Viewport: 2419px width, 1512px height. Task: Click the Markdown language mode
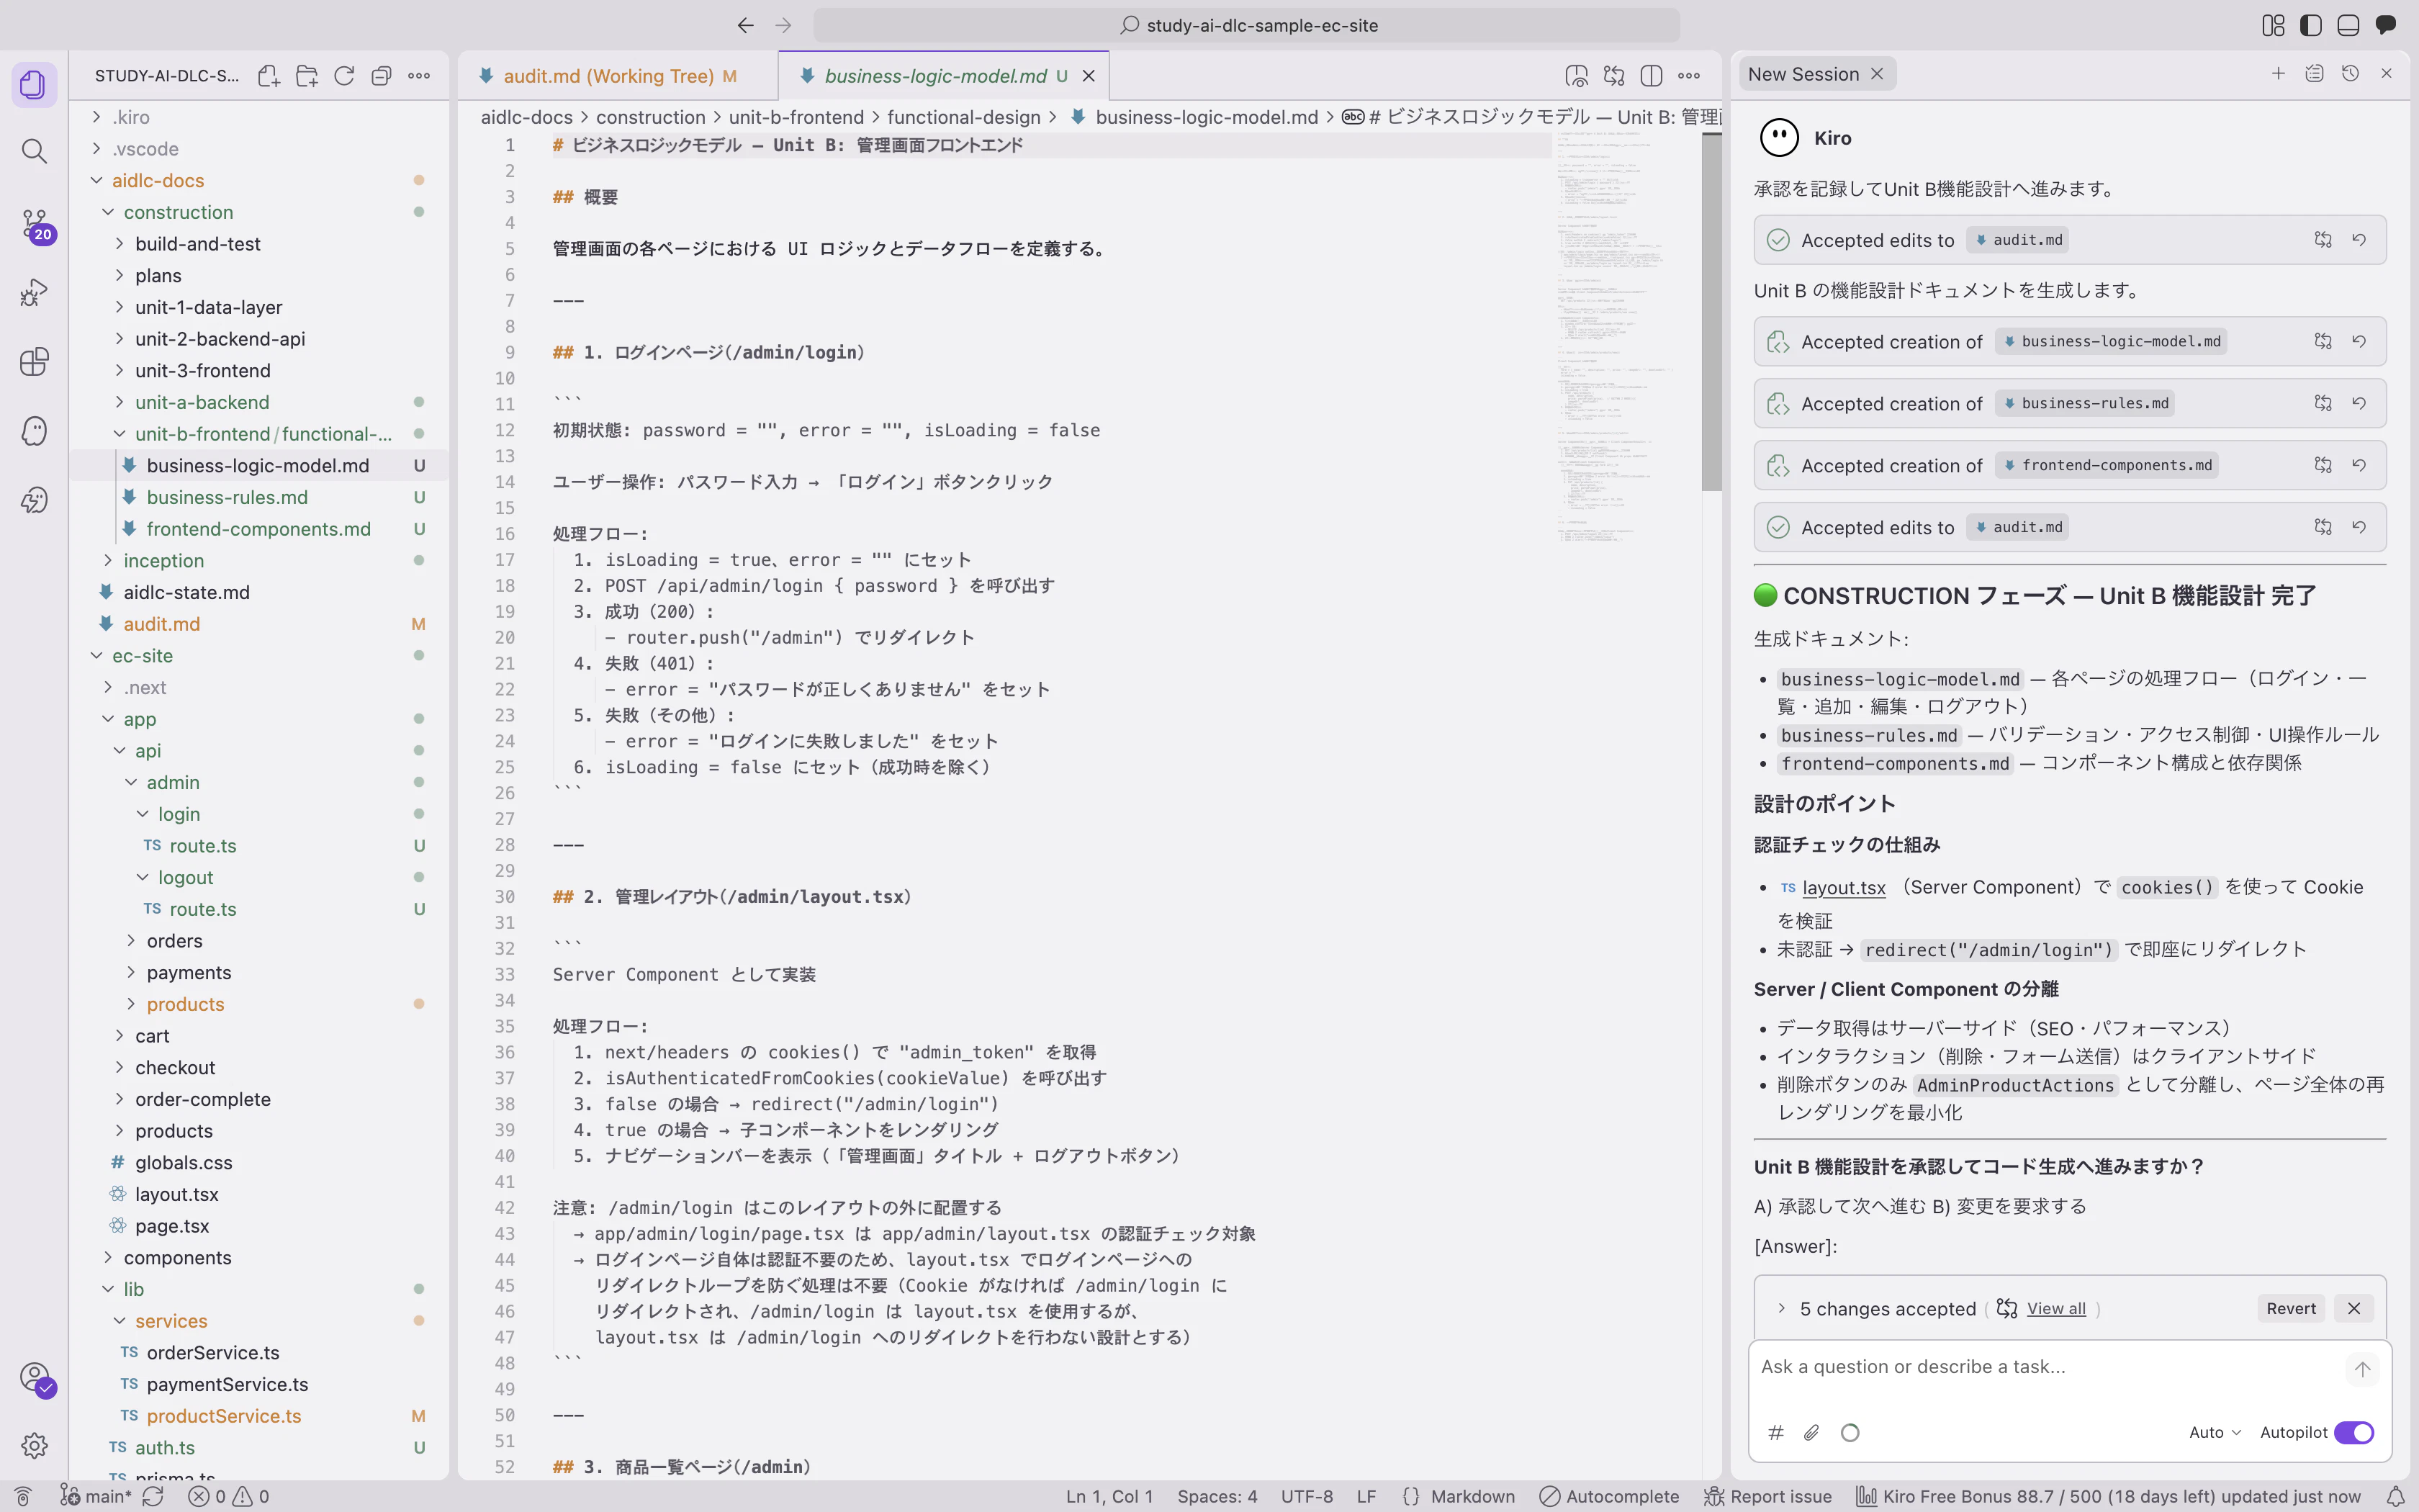click(x=1472, y=1496)
